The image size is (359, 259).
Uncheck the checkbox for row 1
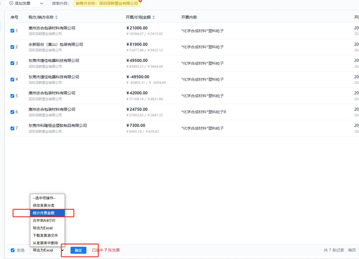(x=12, y=31)
